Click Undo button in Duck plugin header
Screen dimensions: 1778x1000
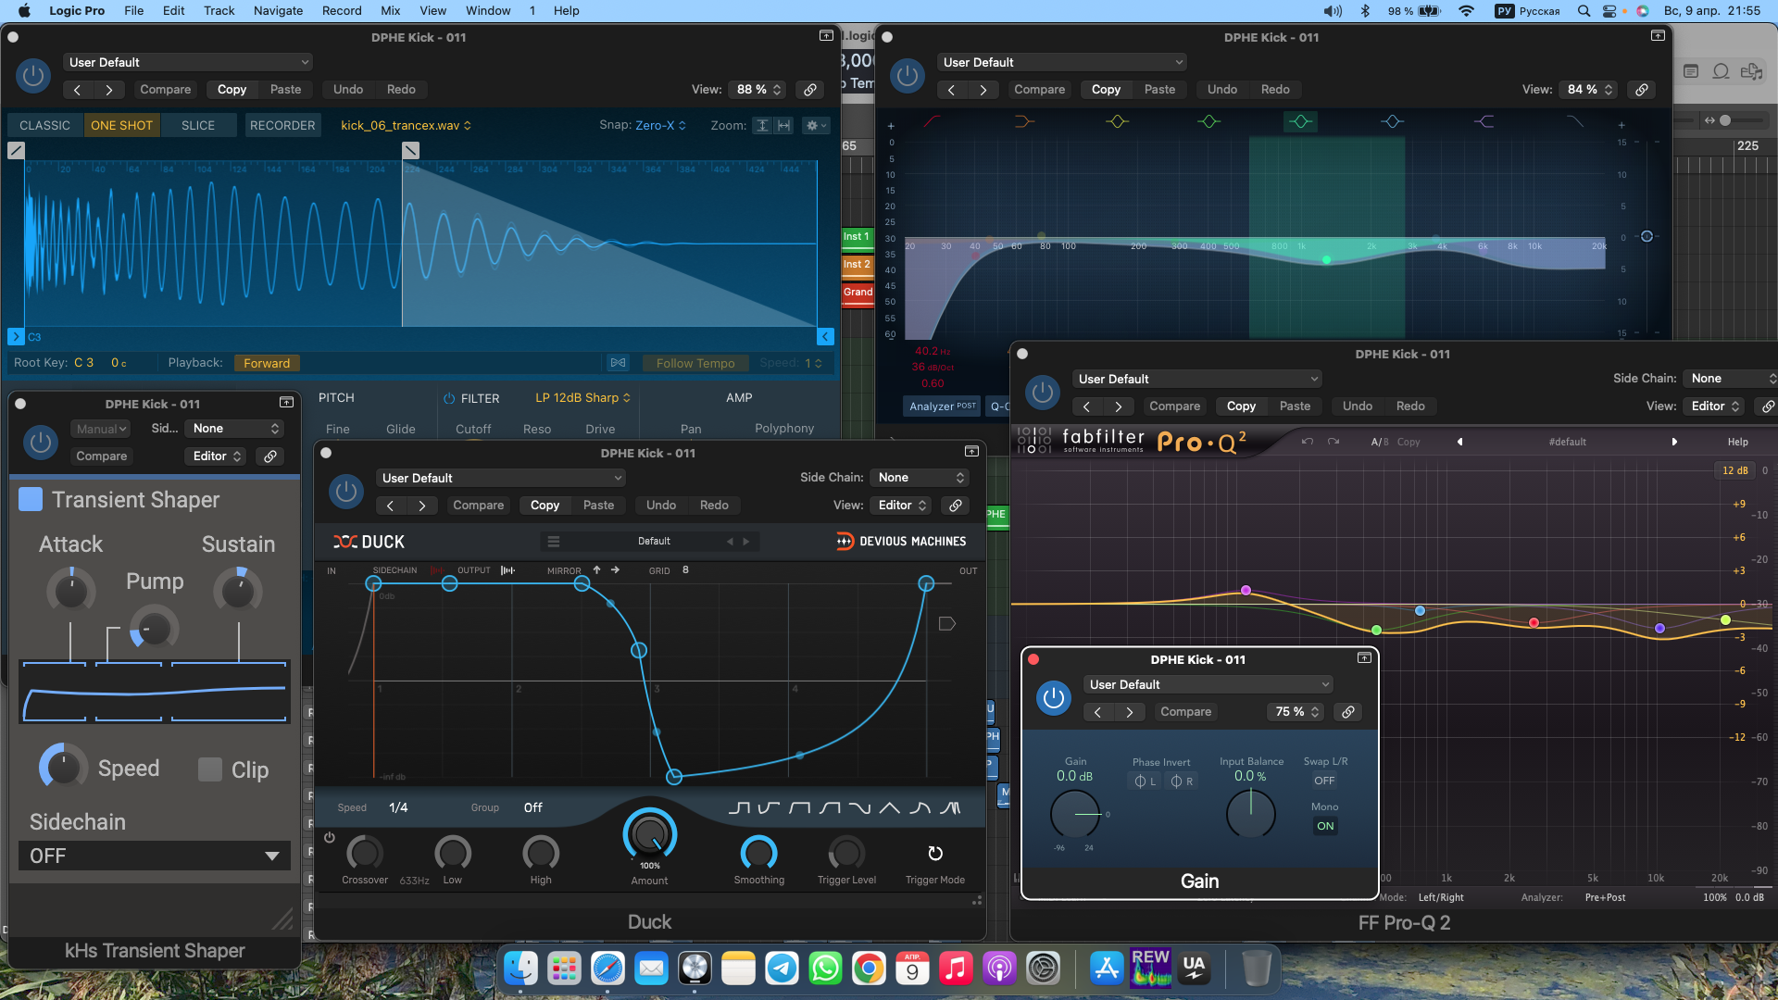pos(661,506)
